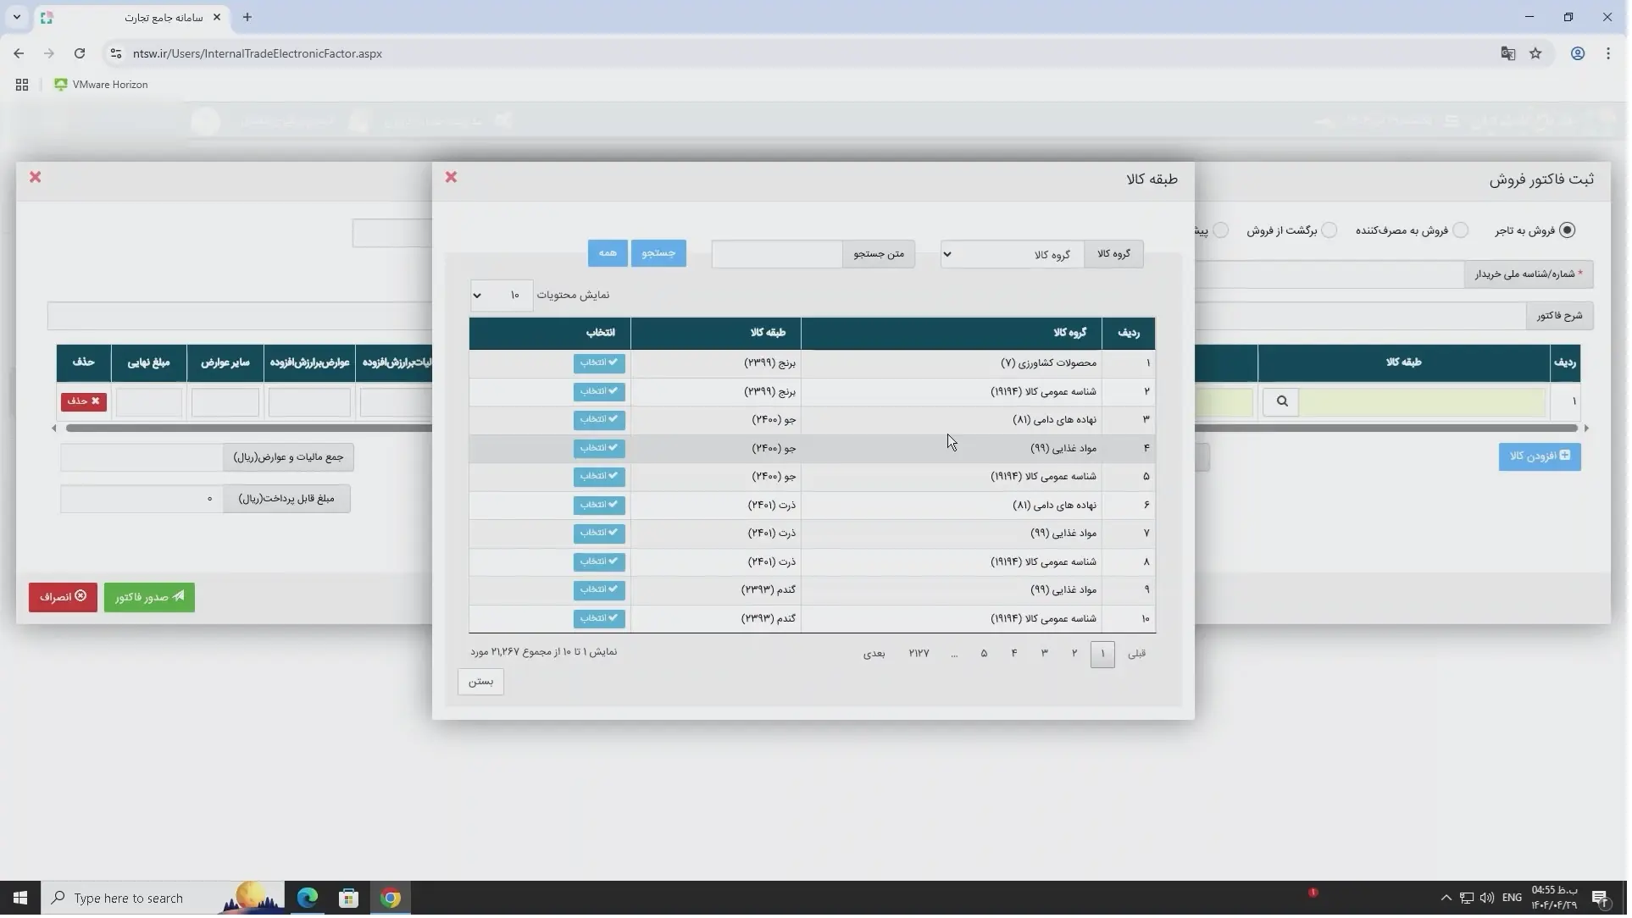Click the متن جستجو text input field

[778, 255]
